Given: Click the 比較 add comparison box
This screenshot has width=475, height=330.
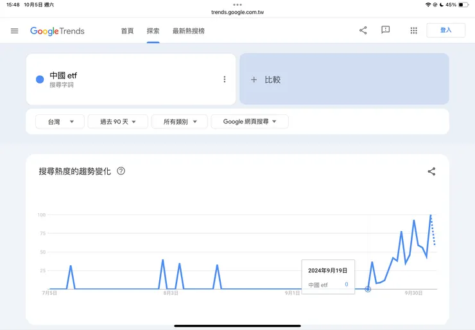Looking at the screenshot, I should pos(344,79).
